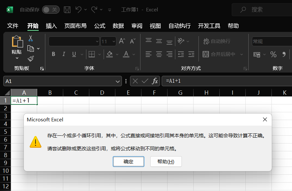Image resolution: width=292 pixels, height=191 pixels.
Task: Click the Insert Function fx icon
Action: click(155, 81)
